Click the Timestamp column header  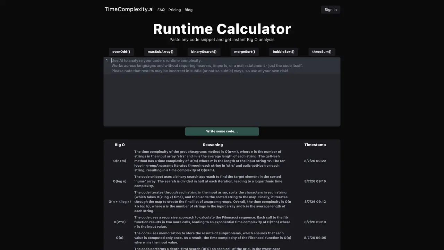coord(315,145)
